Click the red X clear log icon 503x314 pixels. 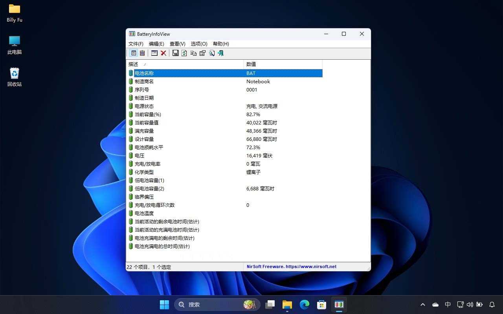click(x=163, y=53)
